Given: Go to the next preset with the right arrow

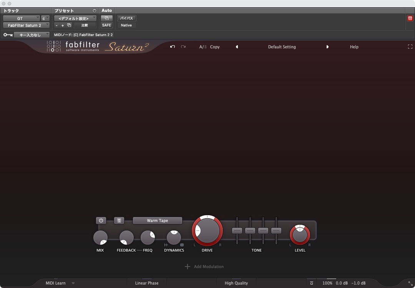Looking at the screenshot, I should click(327, 47).
